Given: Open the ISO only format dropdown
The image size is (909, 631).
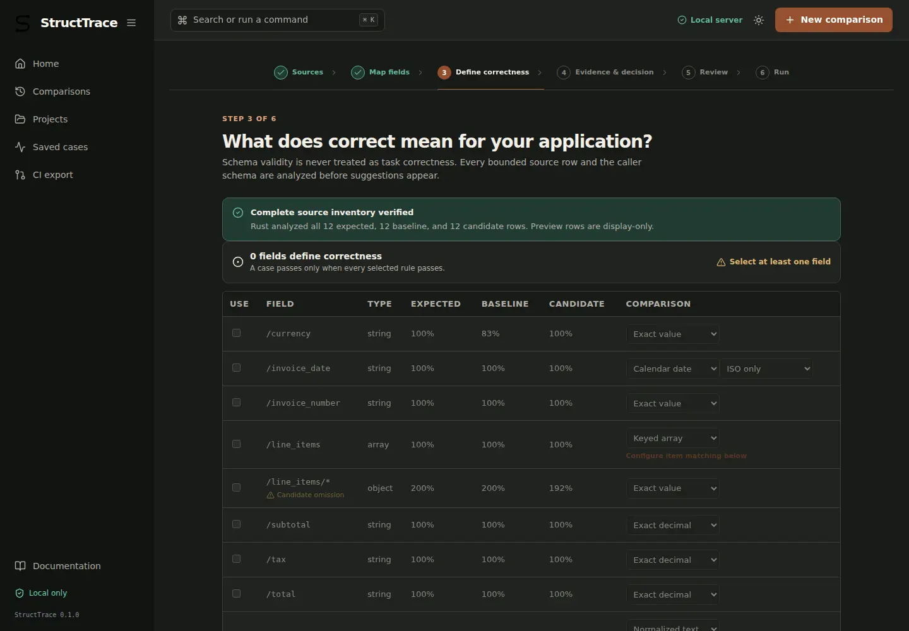Looking at the screenshot, I should tap(766, 369).
